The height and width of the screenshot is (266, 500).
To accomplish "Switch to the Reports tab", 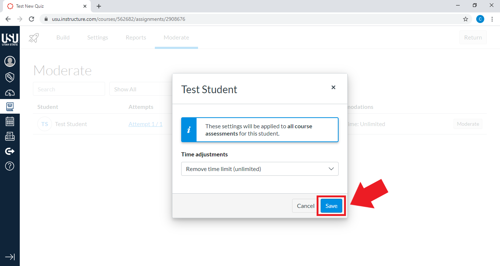I will pyautogui.click(x=136, y=38).
